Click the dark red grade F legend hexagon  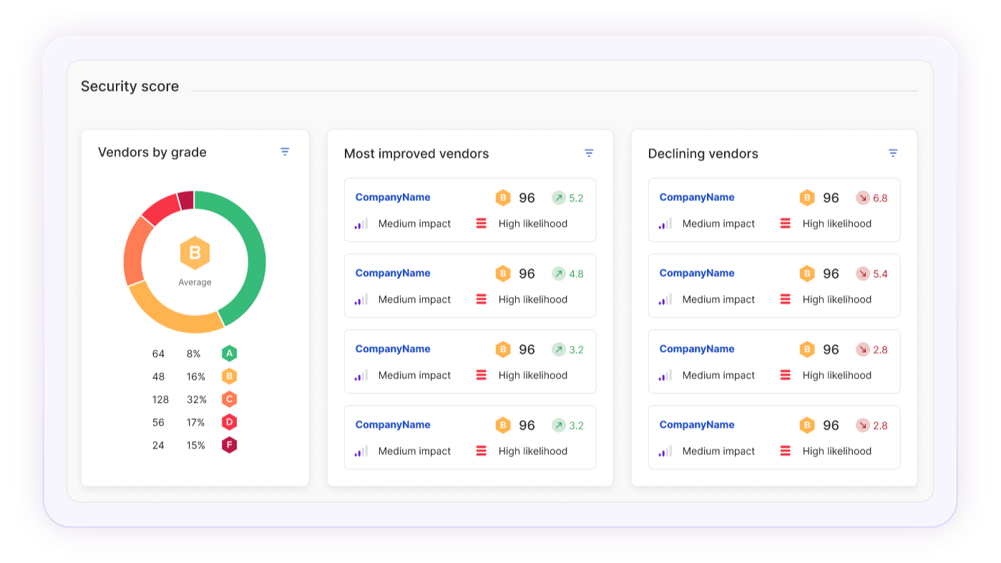229,445
